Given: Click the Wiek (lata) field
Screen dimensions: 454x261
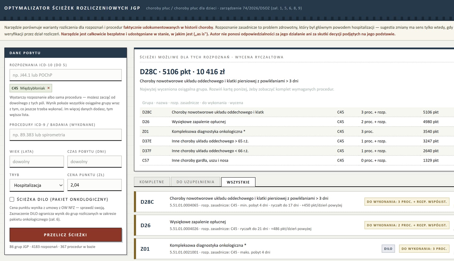Looking at the screenshot, I should [37, 161].
